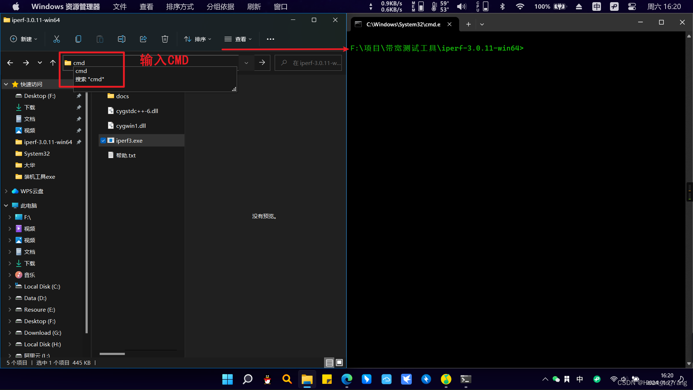
Task: Click the Share icon in toolbar
Action: (x=143, y=39)
